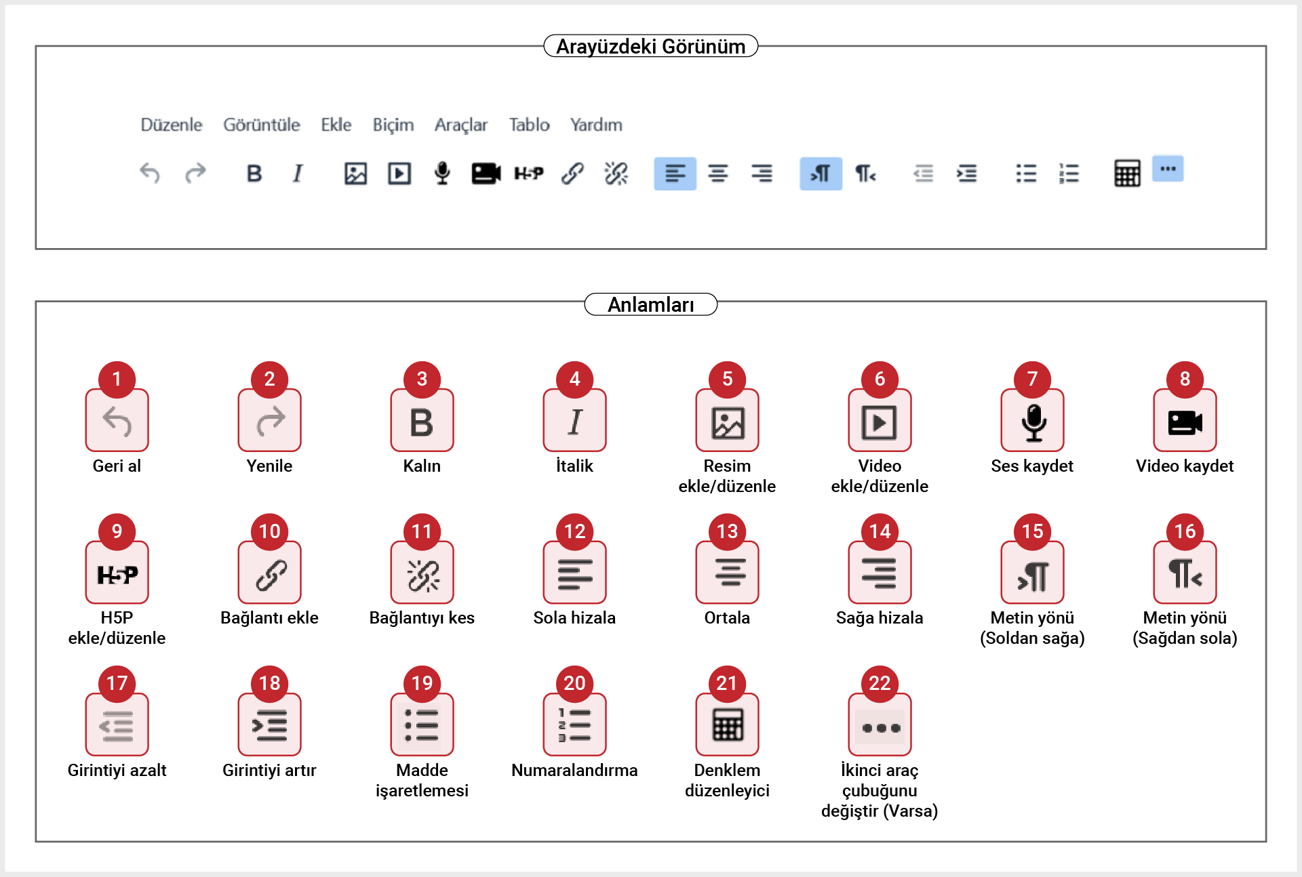
Task: Click the Ses kaydet legend icon
Action: 1032,420
